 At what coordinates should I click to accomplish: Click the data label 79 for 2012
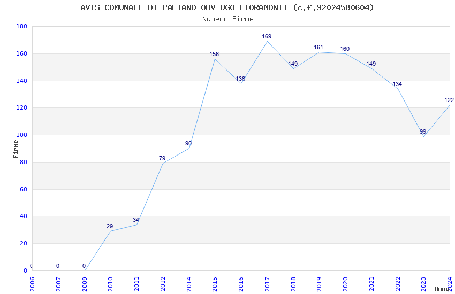click(162, 158)
